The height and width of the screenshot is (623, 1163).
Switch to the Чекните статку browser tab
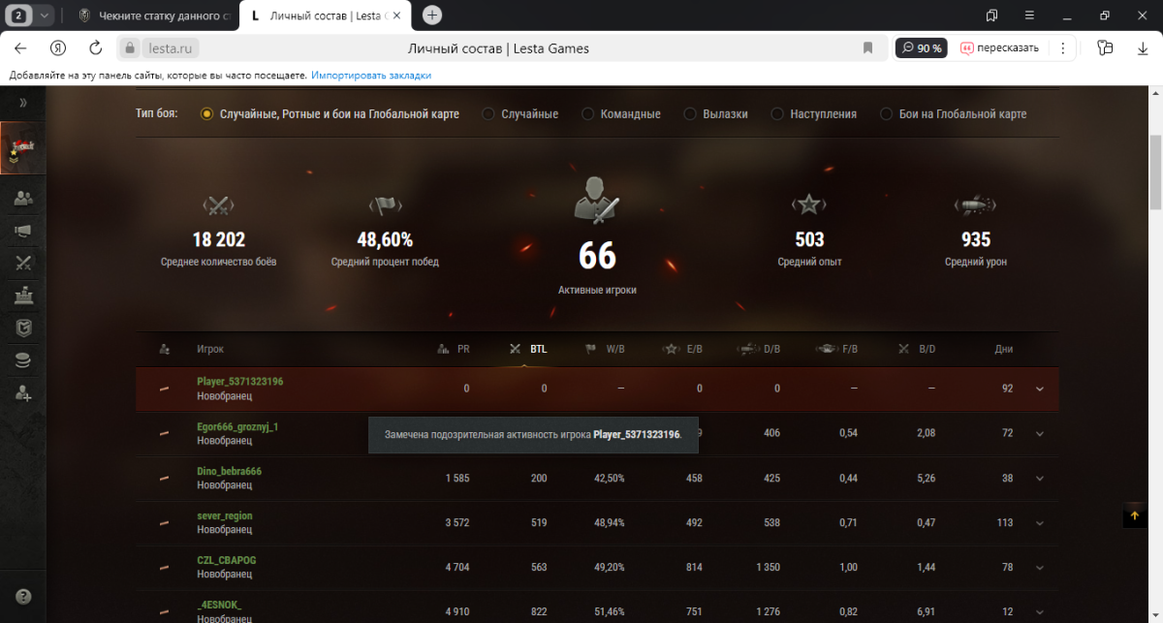tap(155, 16)
